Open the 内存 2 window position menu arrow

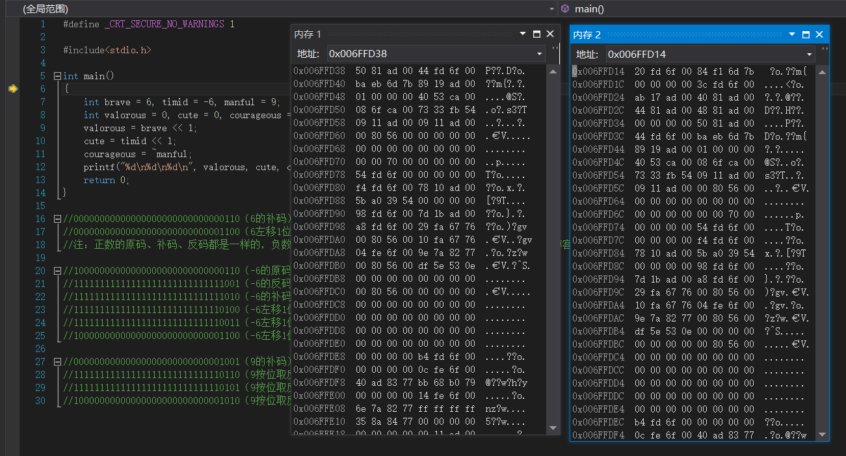point(792,34)
